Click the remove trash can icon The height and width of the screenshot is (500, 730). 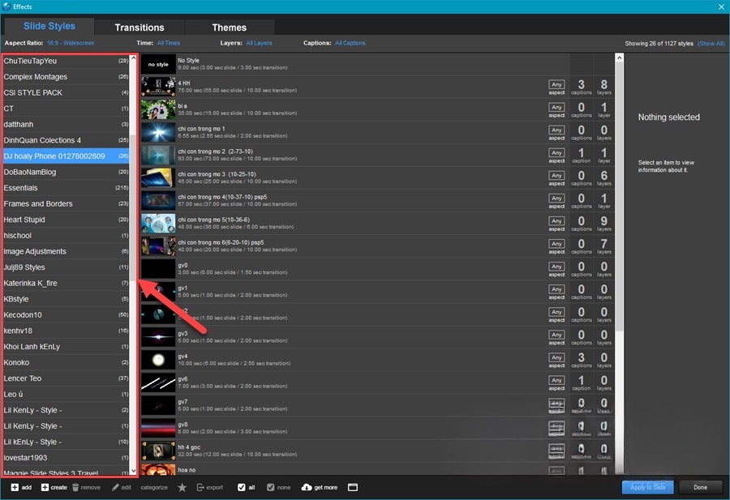coord(75,487)
